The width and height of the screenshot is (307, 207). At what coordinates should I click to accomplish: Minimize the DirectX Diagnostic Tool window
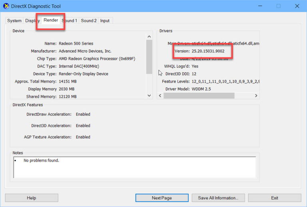260,6
